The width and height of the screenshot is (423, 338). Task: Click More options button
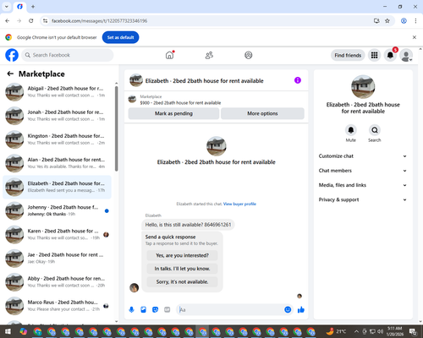[x=262, y=113]
